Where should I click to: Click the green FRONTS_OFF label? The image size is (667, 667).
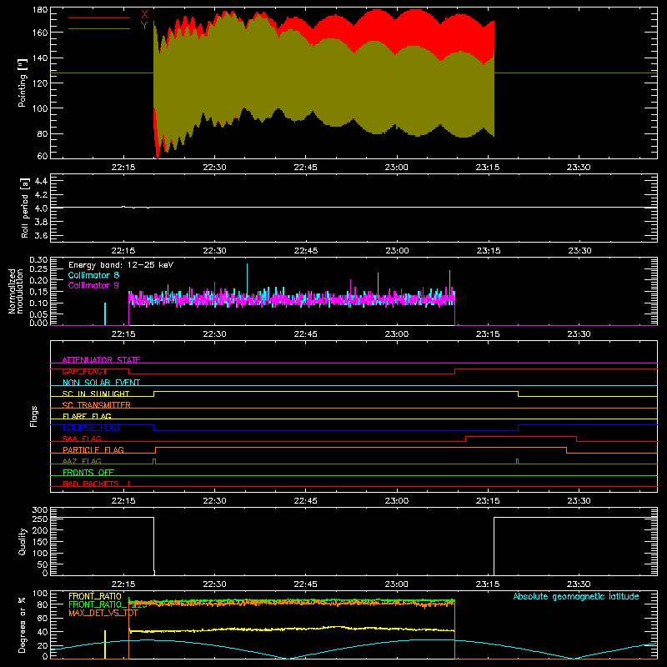coord(88,472)
